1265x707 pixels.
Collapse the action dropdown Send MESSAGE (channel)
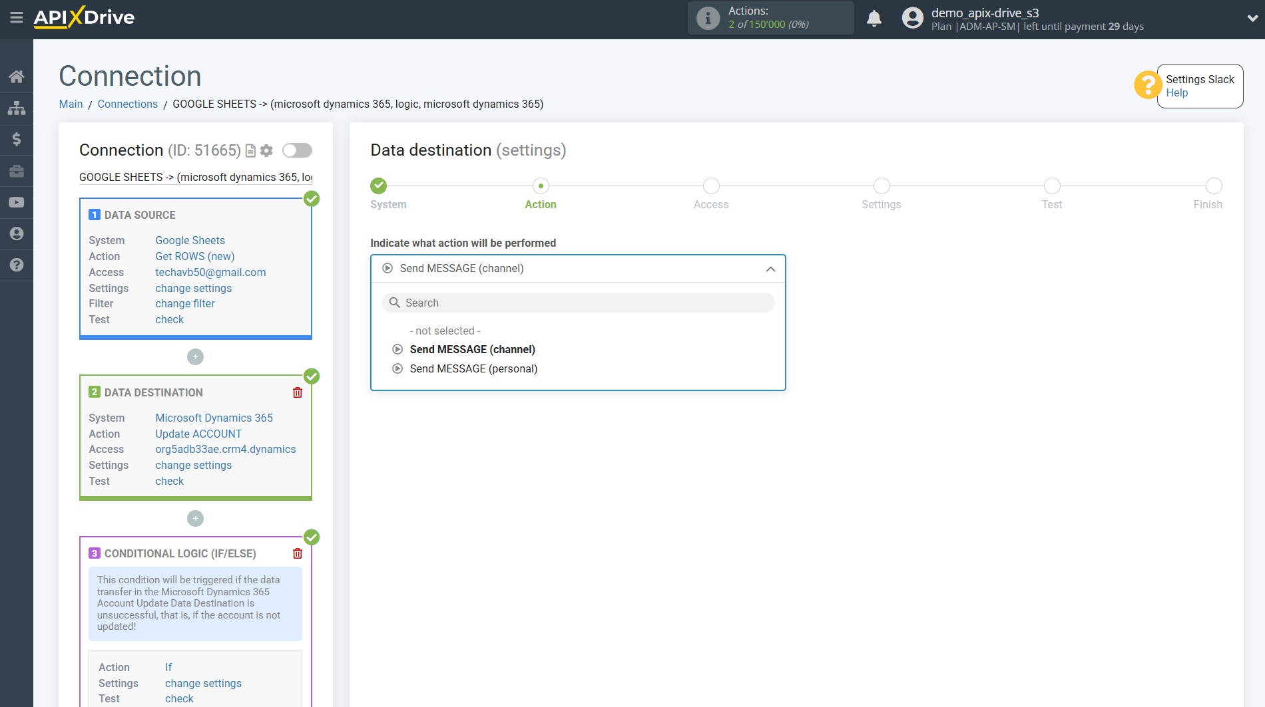tap(578, 269)
